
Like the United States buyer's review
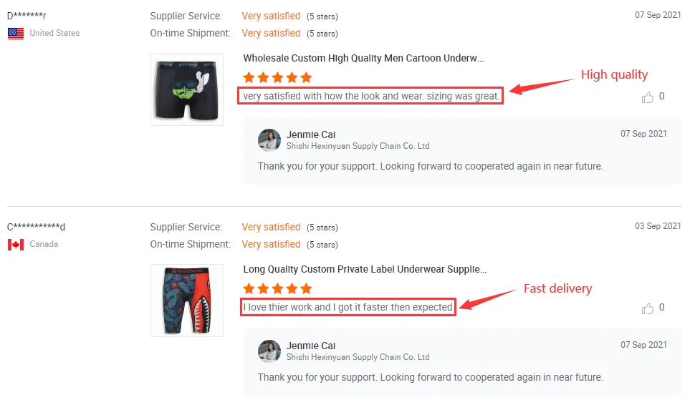pos(647,97)
